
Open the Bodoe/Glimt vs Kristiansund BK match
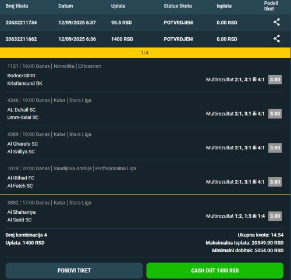(25, 80)
